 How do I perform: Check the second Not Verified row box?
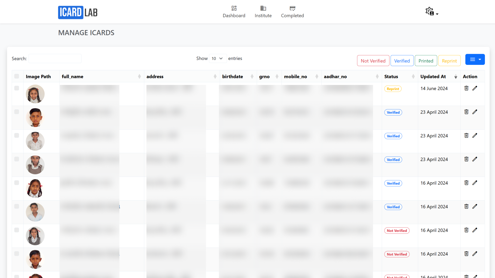click(x=17, y=254)
